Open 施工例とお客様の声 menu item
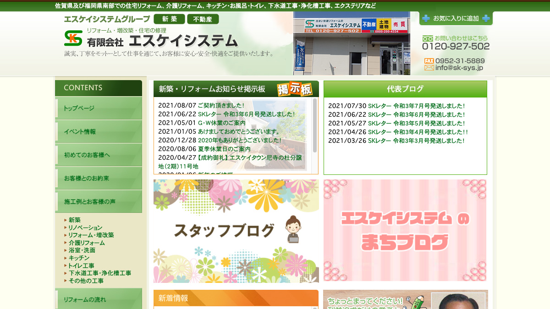Viewport: 550px width, 309px height. pos(99,202)
